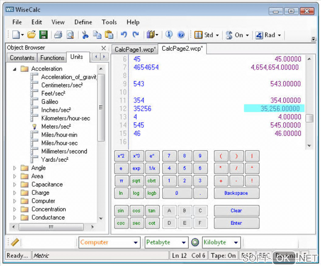Click the plus operator button
Viewport: 321px width, 266px height.
[x=221, y=181]
